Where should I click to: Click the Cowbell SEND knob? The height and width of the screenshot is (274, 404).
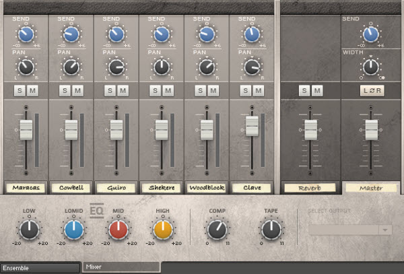pyautogui.click(x=71, y=34)
